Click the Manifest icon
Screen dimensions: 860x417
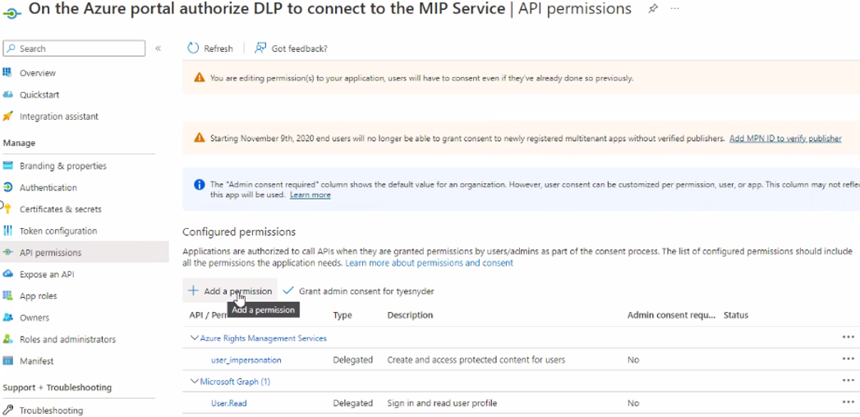[x=7, y=361]
